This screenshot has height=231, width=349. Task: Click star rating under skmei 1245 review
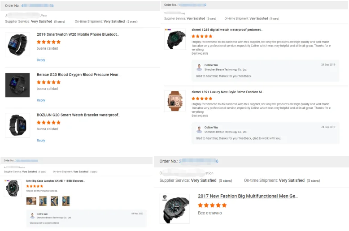pos(202,36)
